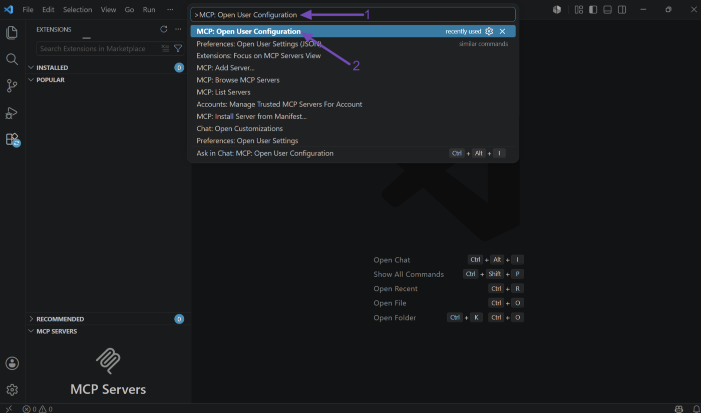Image resolution: width=701 pixels, height=413 pixels.
Task: Open the Edit menu
Action: click(x=48, y=9)
